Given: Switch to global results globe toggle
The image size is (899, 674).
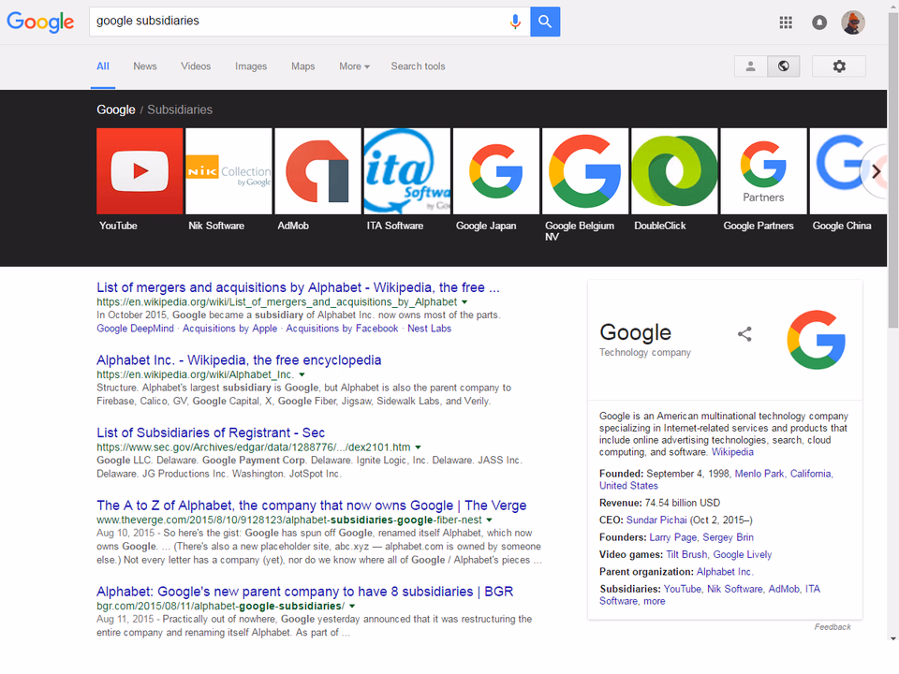Looking at the screenshot, I should click(x=784, y=66).
